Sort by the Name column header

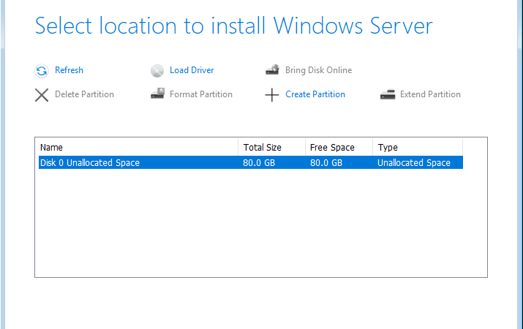[x=138, y=148]
